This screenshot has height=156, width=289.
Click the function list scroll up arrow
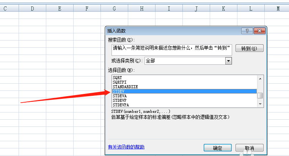point(260,79)
